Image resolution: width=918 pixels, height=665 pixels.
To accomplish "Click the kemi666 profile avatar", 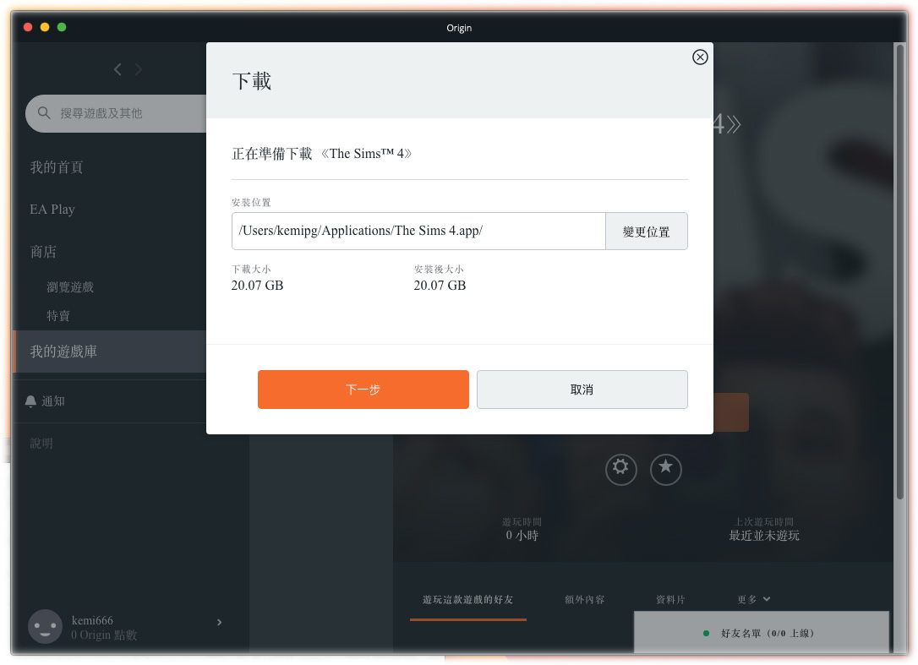I will 45,626.
